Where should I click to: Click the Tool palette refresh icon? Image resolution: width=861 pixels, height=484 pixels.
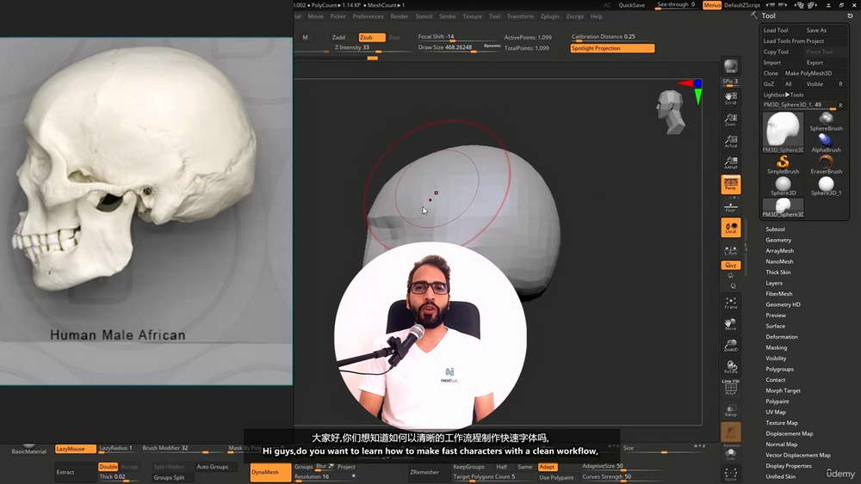click(850, 15)
